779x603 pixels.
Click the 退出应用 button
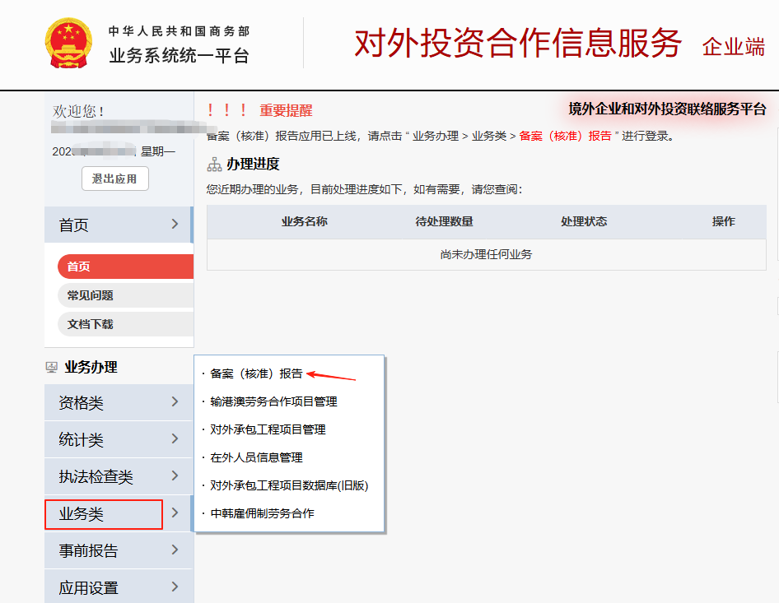[114, 178]
